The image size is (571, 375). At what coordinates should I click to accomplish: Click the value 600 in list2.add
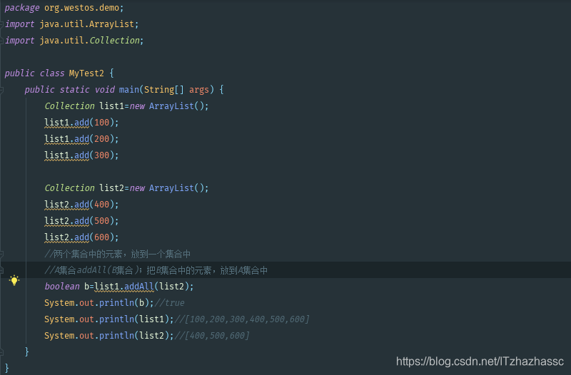101,237
